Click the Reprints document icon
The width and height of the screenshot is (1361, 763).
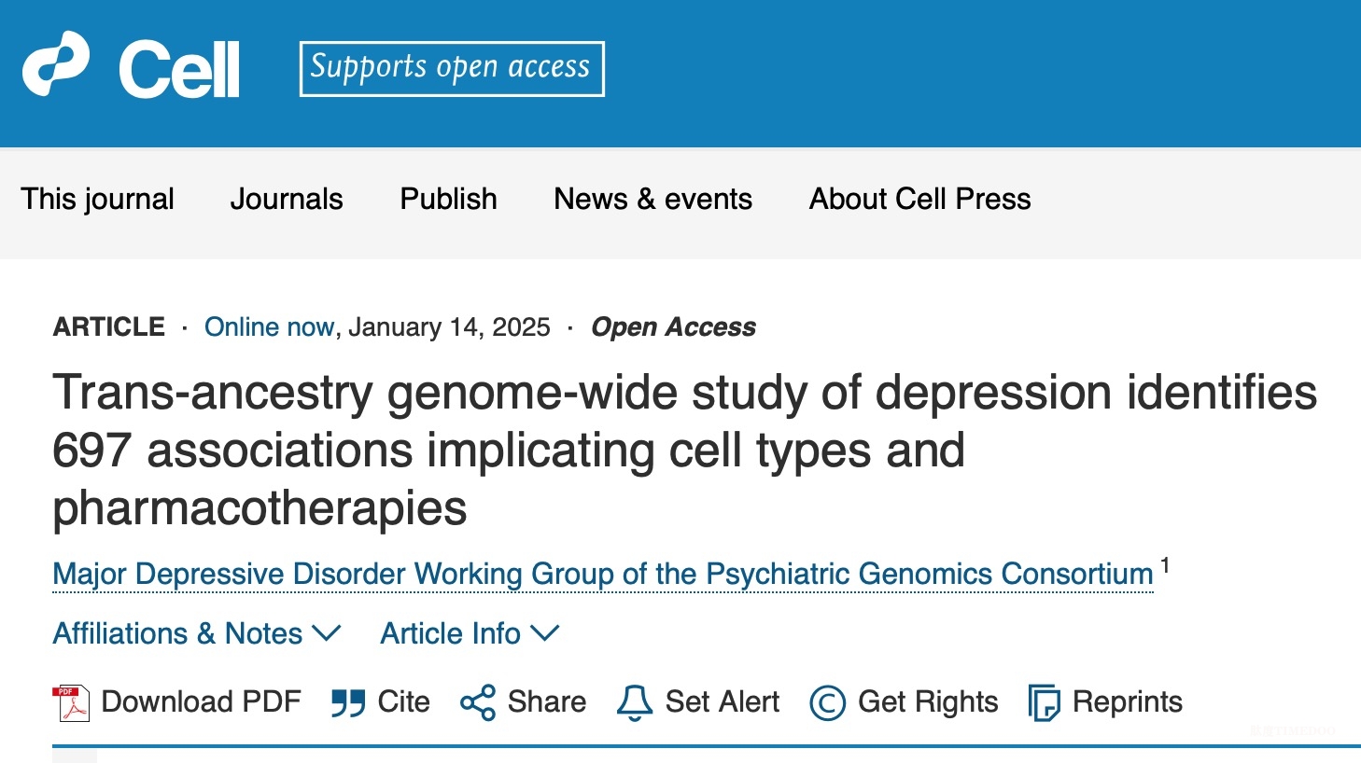(1044, 702)
